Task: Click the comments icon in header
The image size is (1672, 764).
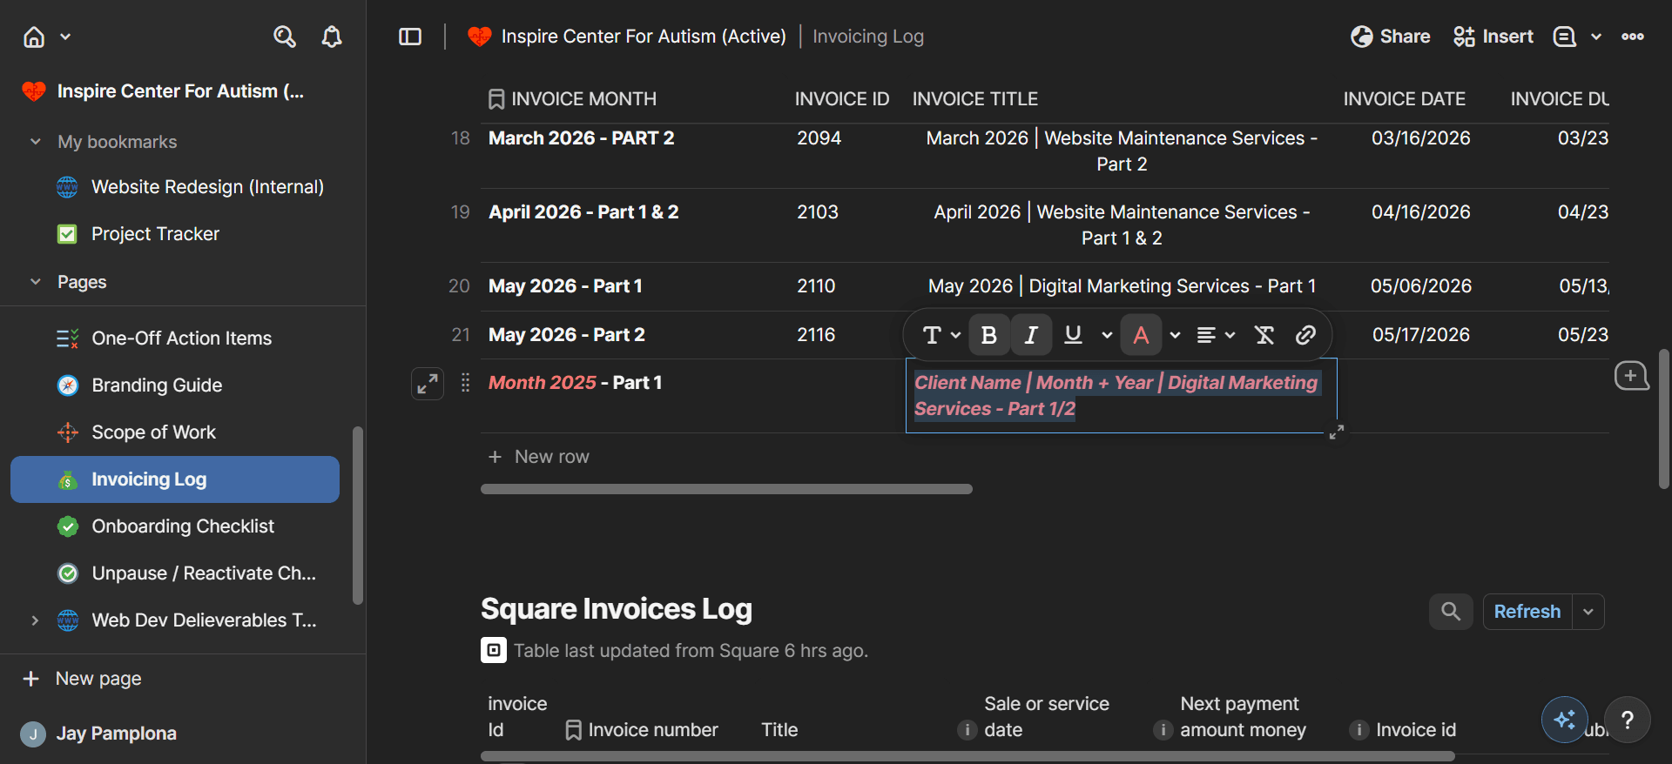Action: pos(1565,37)
